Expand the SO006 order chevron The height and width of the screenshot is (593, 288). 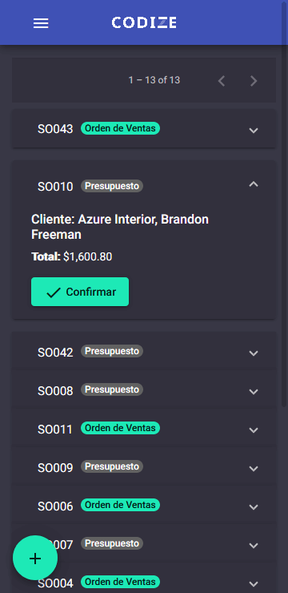tap(254, 506)
